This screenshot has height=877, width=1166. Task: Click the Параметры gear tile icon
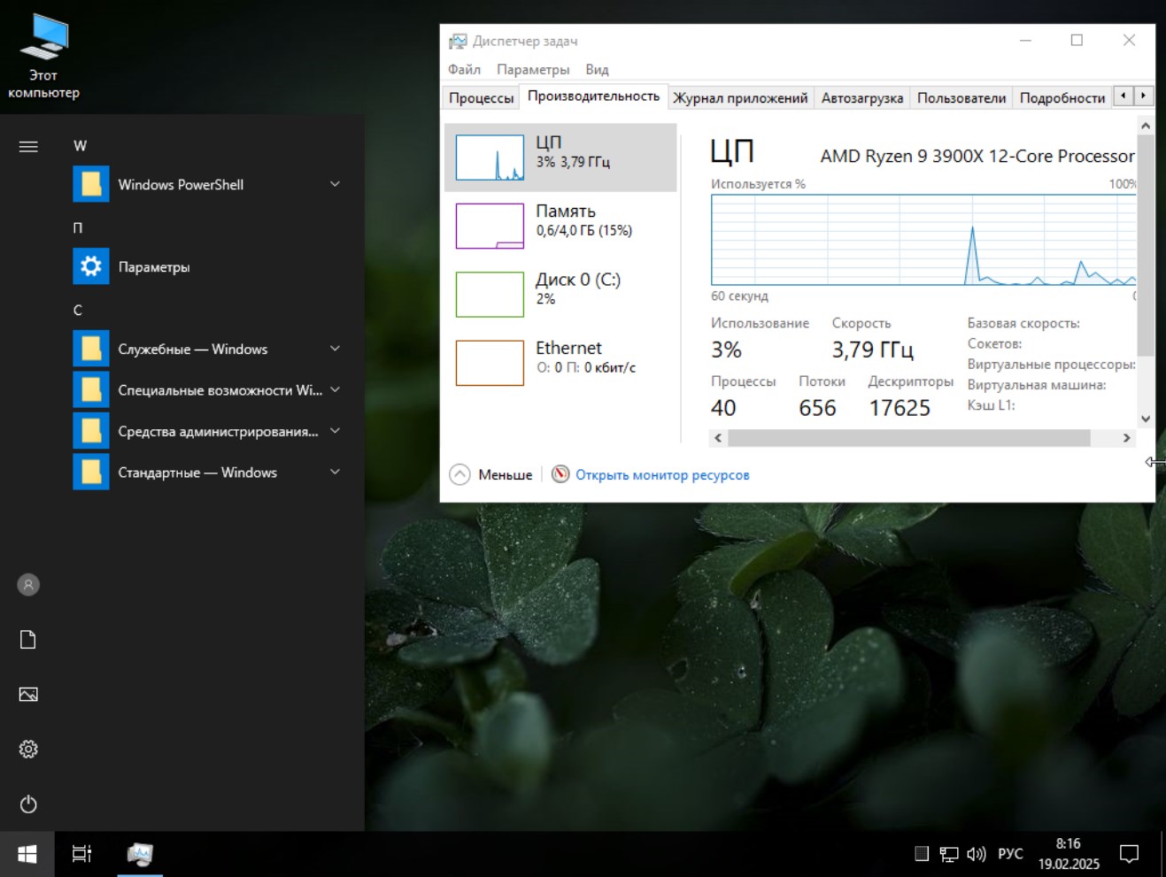click(91, 266)
